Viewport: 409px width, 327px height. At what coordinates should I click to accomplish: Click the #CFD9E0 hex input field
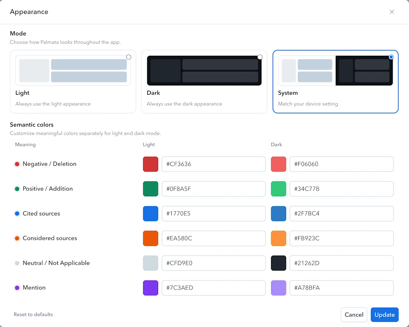pos(214,263)
